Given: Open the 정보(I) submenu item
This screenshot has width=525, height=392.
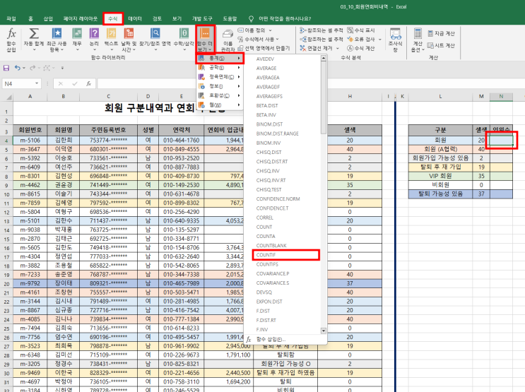Looking at the screenshot, I should coord(220,86).
